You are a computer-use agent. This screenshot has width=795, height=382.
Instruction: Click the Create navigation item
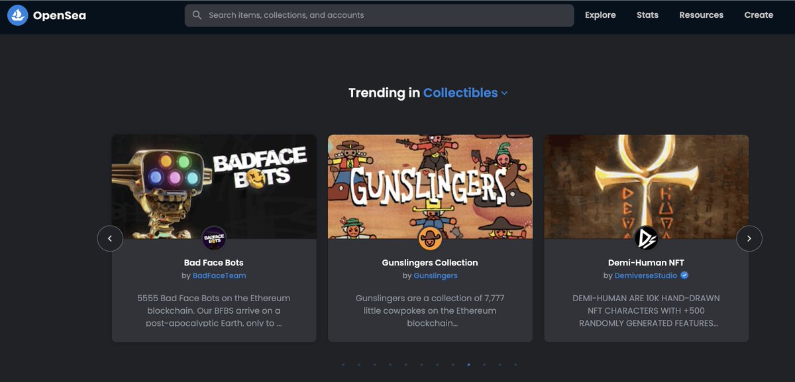tap(759, 15)
